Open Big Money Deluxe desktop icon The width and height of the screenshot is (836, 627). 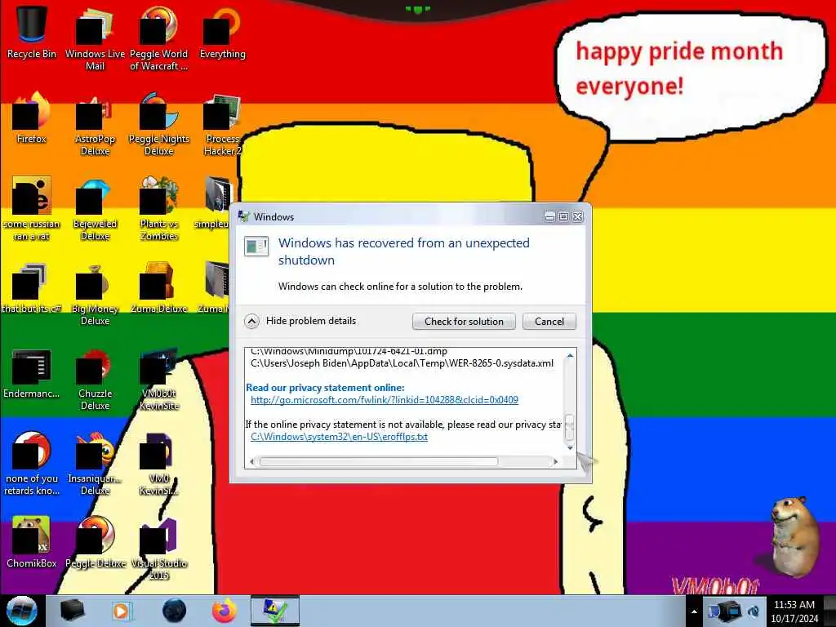(95, 294)
